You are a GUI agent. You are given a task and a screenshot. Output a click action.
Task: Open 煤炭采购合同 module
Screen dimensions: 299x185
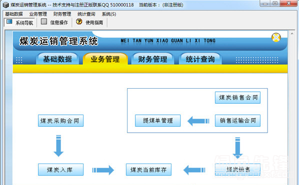coord(60,121)
